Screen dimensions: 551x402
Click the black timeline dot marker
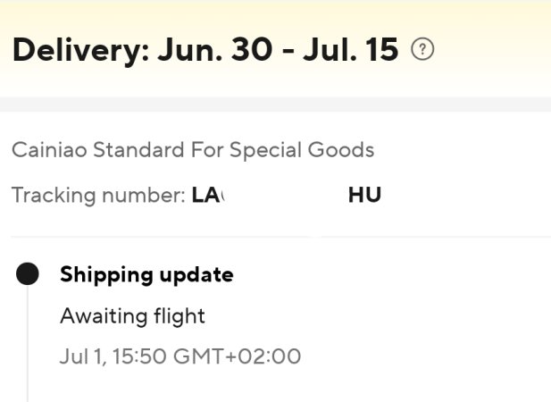click(x=28, y=274)
